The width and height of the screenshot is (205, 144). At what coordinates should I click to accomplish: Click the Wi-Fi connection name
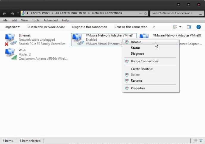click(23, 50)
